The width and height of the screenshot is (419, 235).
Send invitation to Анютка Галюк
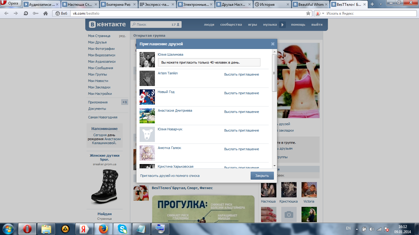(x=241, y=149)
